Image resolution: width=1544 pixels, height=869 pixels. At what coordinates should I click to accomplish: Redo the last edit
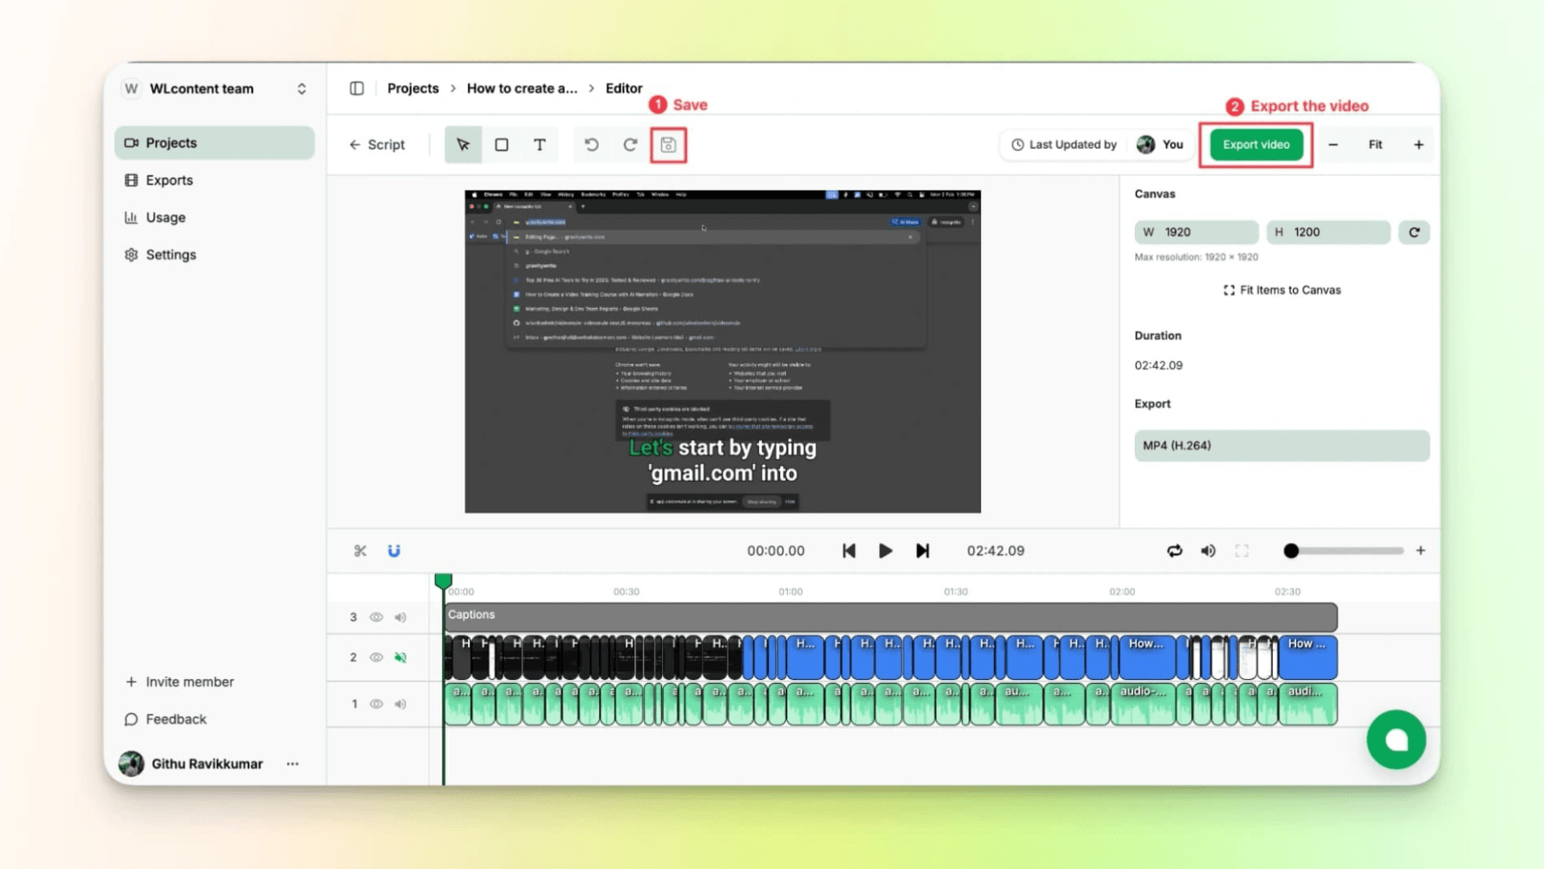630,145
